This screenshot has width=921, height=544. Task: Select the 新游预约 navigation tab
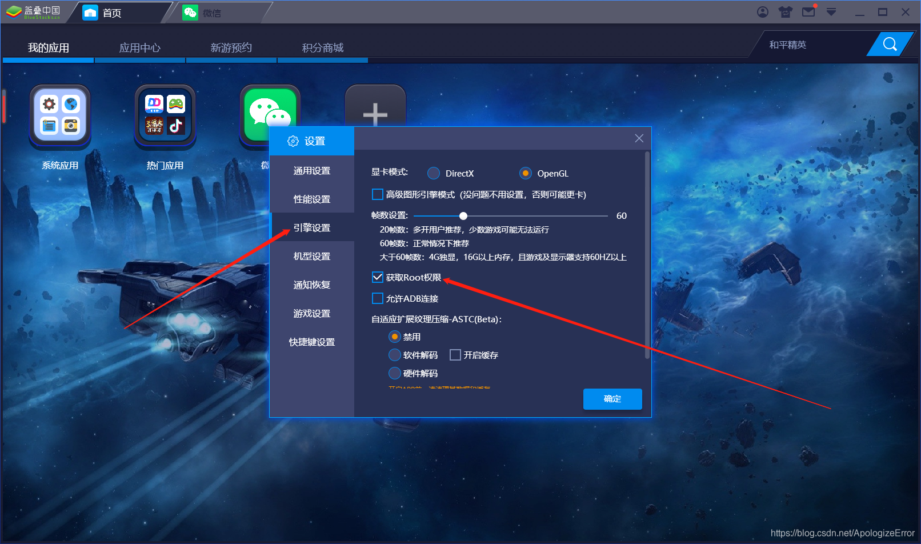coord(231,48)
